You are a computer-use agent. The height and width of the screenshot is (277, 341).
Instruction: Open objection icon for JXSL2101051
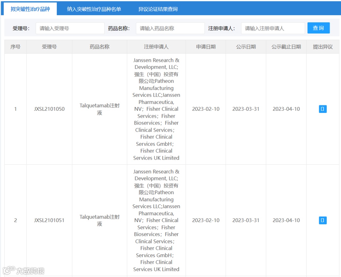322,220
